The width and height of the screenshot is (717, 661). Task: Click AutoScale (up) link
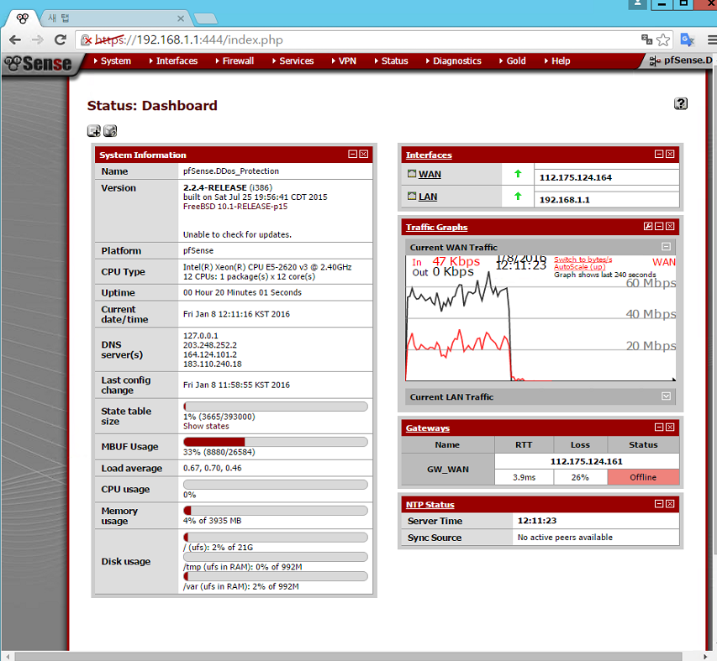[x=579, y=267]
